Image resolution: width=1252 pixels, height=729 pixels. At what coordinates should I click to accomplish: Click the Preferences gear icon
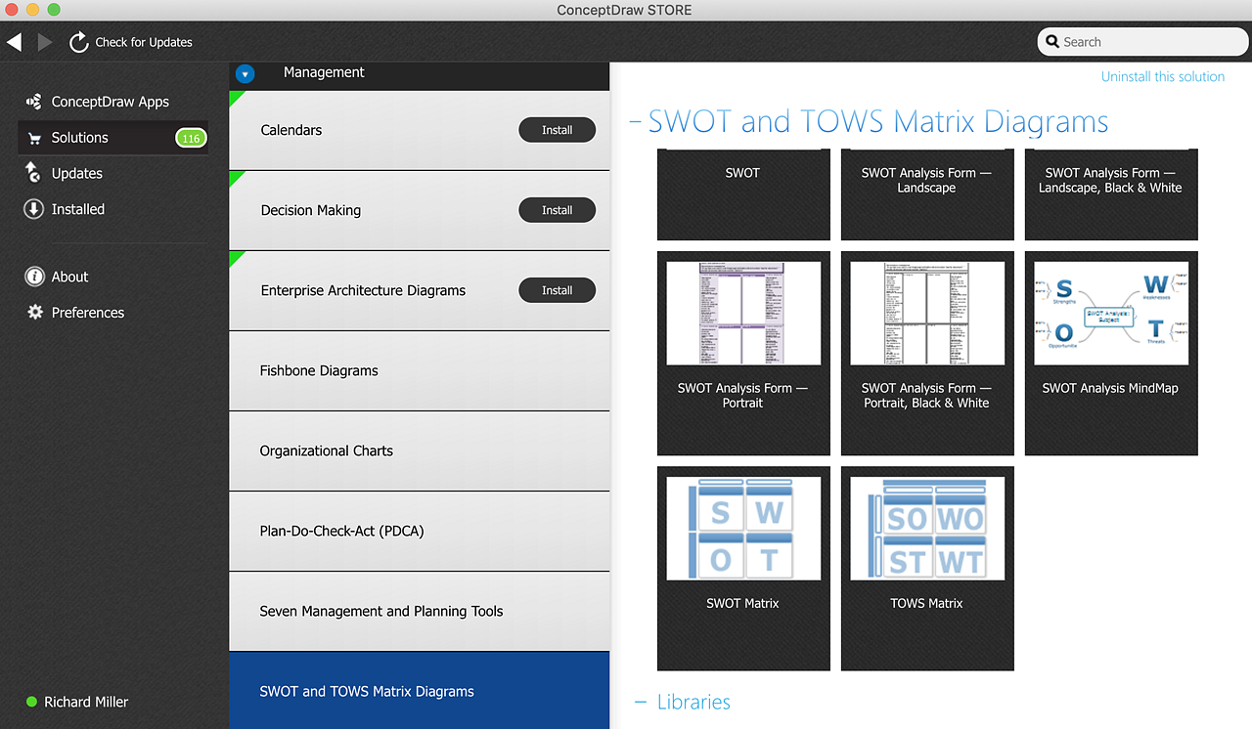pyautogui.click(x=35, y=313)
